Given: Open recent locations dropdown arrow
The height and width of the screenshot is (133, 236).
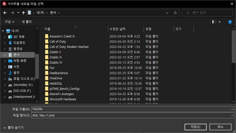Looking at the screenshot, I should [18, 13].
